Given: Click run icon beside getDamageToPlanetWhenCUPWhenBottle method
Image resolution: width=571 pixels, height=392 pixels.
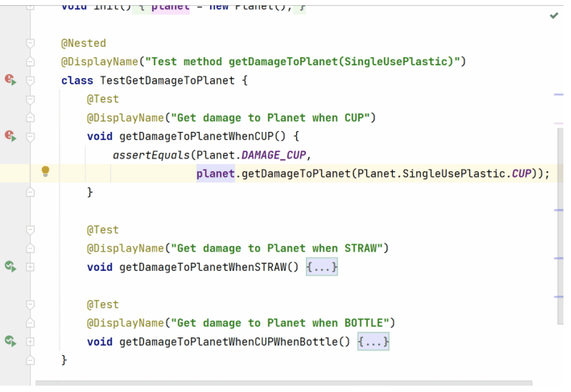Looking at the screenshot, I should 10,341.
